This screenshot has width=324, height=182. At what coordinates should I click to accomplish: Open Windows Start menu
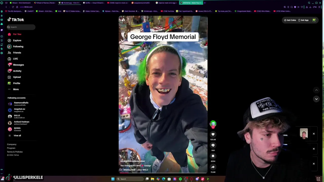click(113, 179)
